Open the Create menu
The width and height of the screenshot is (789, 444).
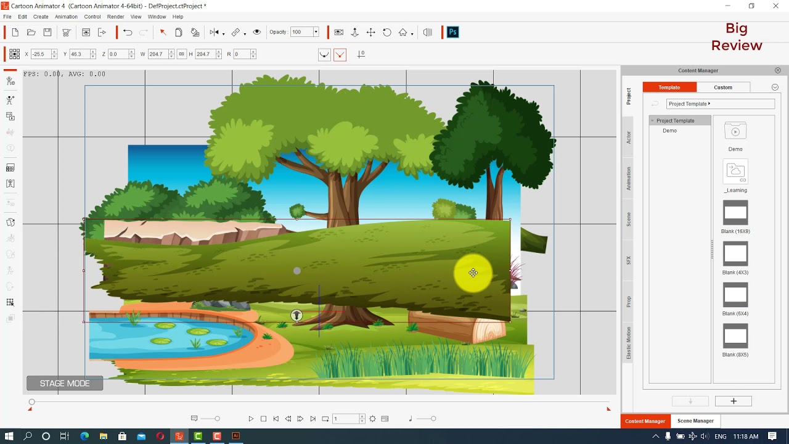[41, 17]
